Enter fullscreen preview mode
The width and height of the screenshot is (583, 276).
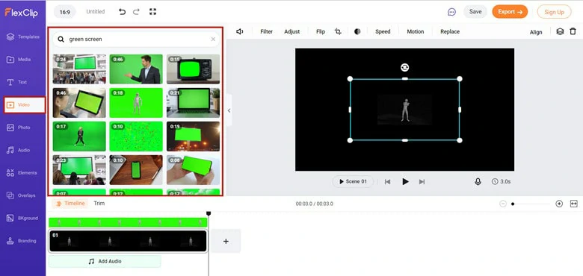pos(152,12)
